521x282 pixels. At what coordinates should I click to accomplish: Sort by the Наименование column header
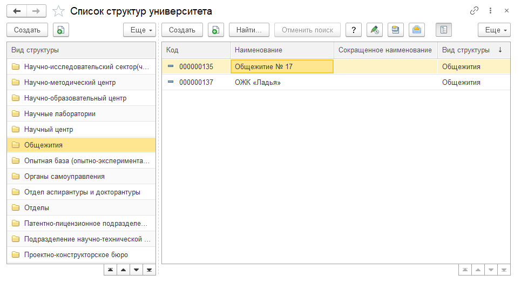[282, 50]
